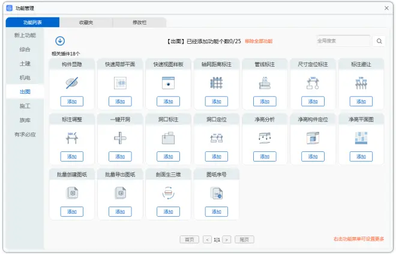Add the 净高平面图 function
Viewport: 396px width, 254px height.
pyautogui.click(x=361, y=157)
